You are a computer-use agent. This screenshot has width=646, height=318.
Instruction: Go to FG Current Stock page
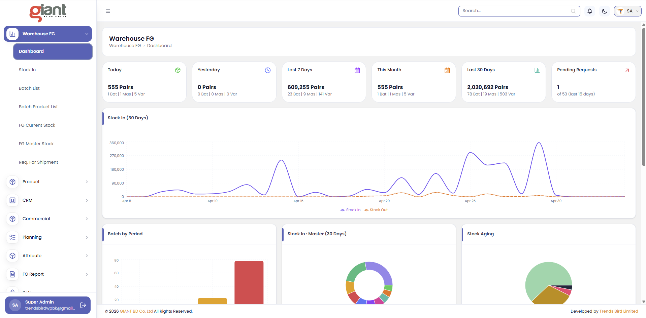point(37,125)
